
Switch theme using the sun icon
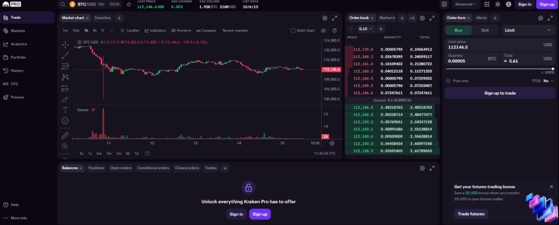click(497, 4)
